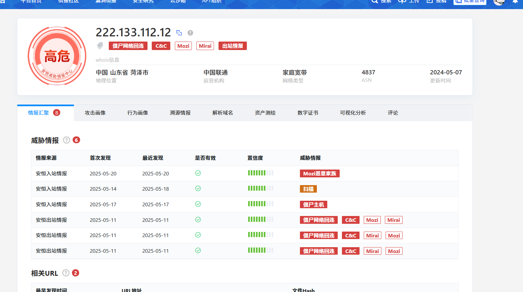Screen dimensions: 523x292
Task: Click the 置信度 column header
Action: pos(255,158)
